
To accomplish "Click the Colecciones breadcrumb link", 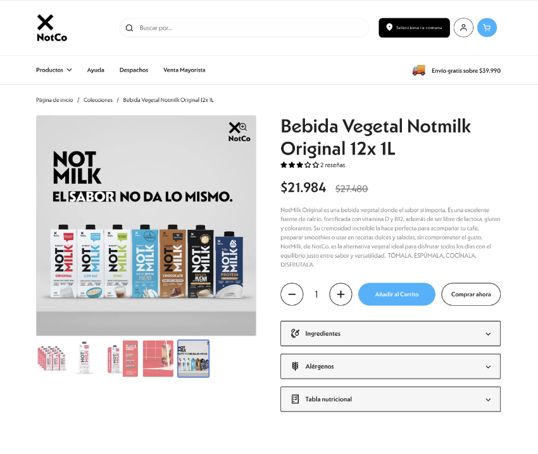I will (97, 100).
